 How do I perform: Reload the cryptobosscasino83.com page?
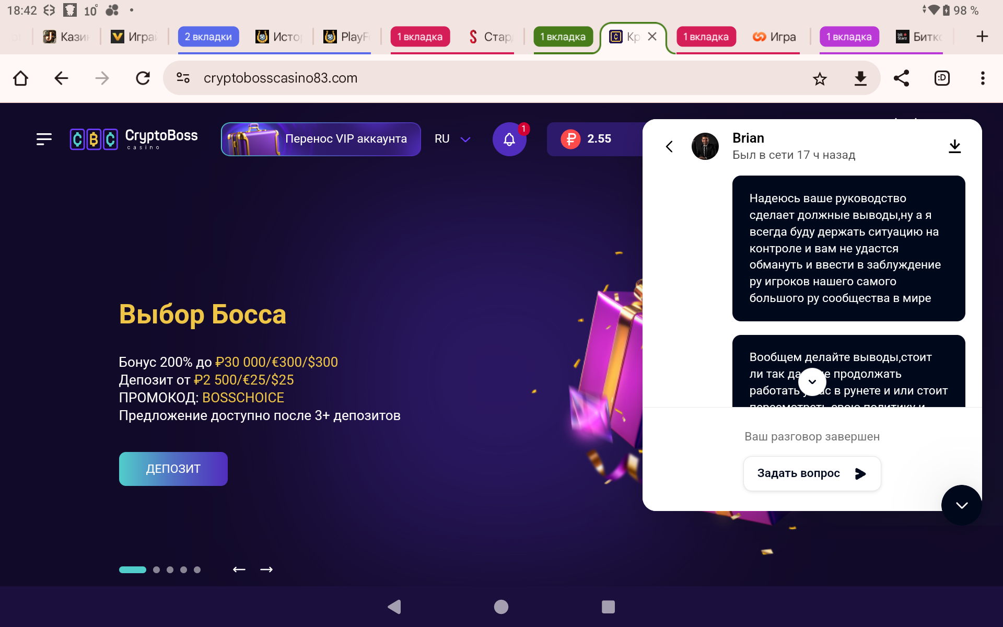pyautogui.click(x=143, y=78)
